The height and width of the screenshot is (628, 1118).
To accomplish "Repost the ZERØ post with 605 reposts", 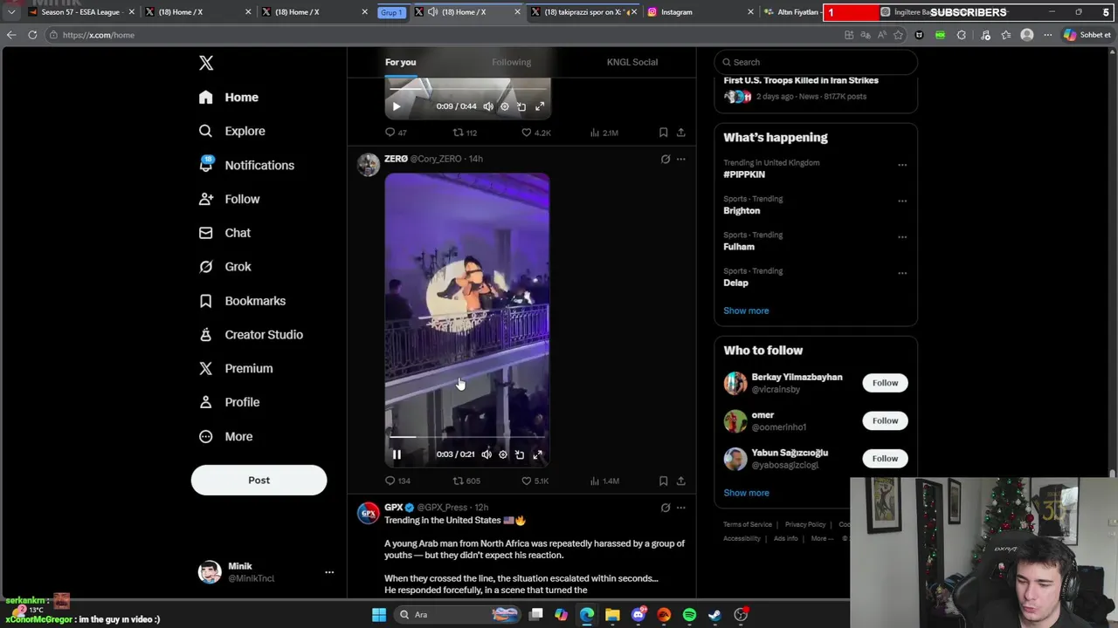I will point(466,481).
